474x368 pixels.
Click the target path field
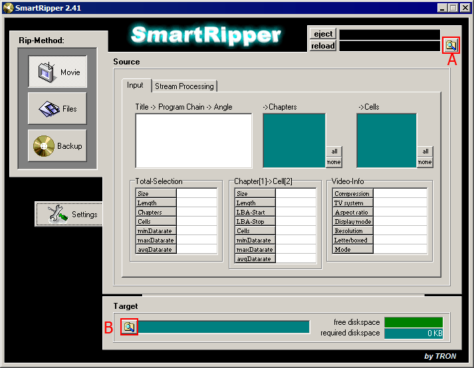click(223, 327)
